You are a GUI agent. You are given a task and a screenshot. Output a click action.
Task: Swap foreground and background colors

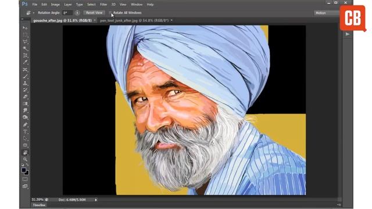[27, 165]
